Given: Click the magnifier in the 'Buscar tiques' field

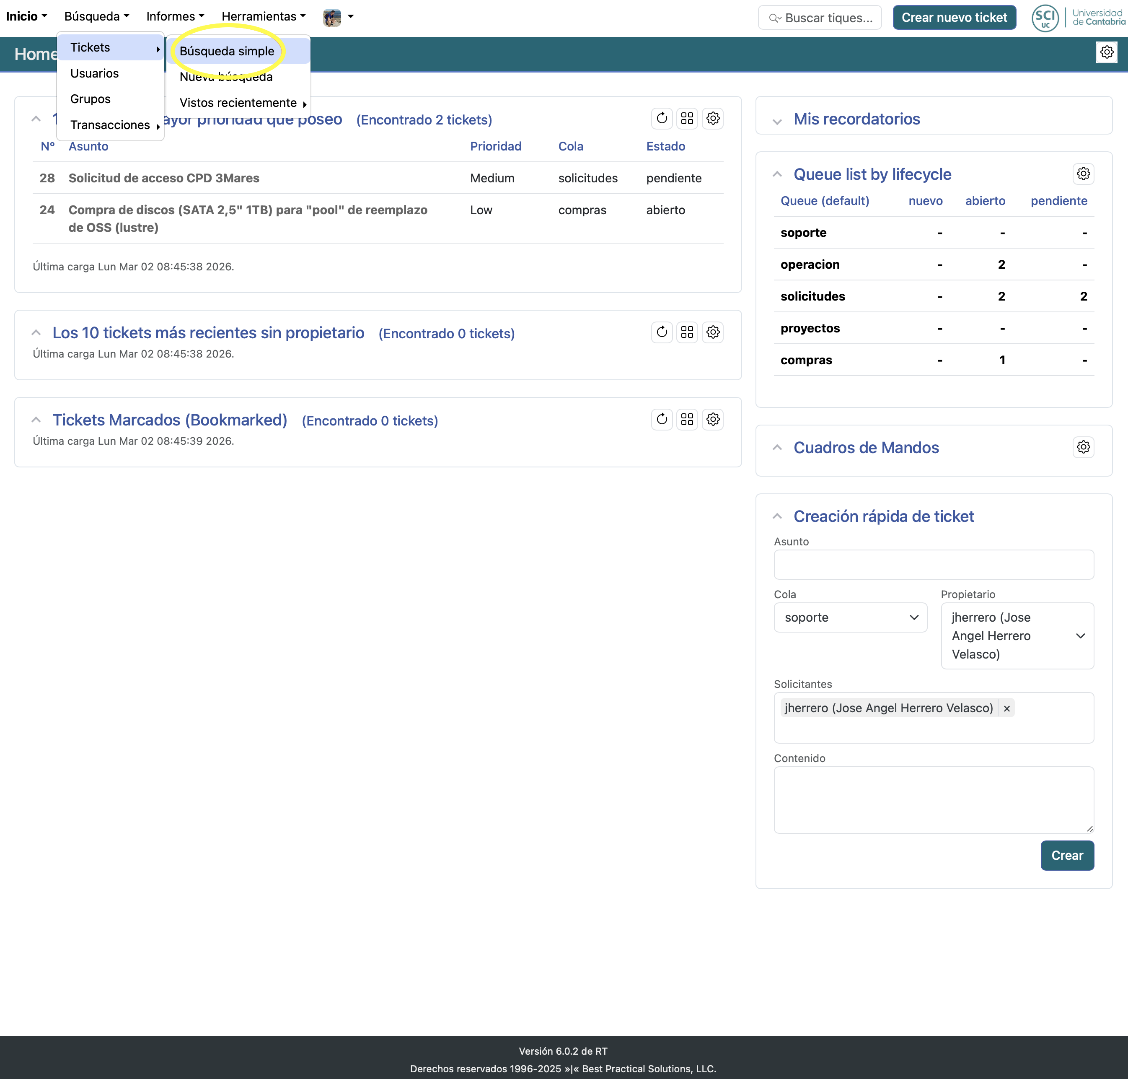Looking at the screenshot, I should (x=774, y=18).
